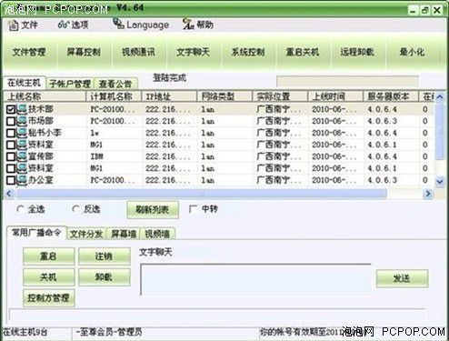Sort by 计算机名称 column header

point(114,96)
